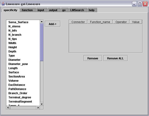Click the vertical scrollbar thumb
The image size is (149, 116).
[x=42, y=43]
